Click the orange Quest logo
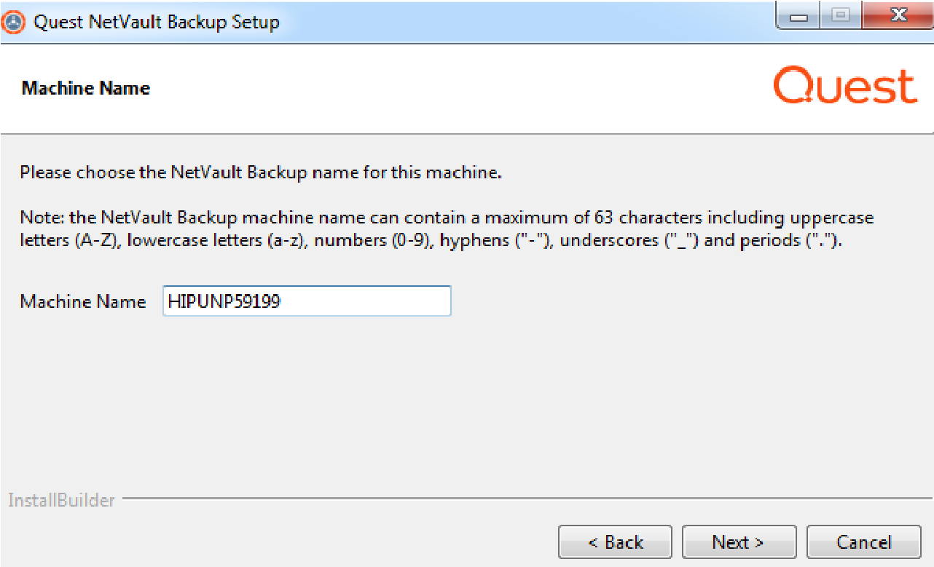 click(x=844, y=87)
